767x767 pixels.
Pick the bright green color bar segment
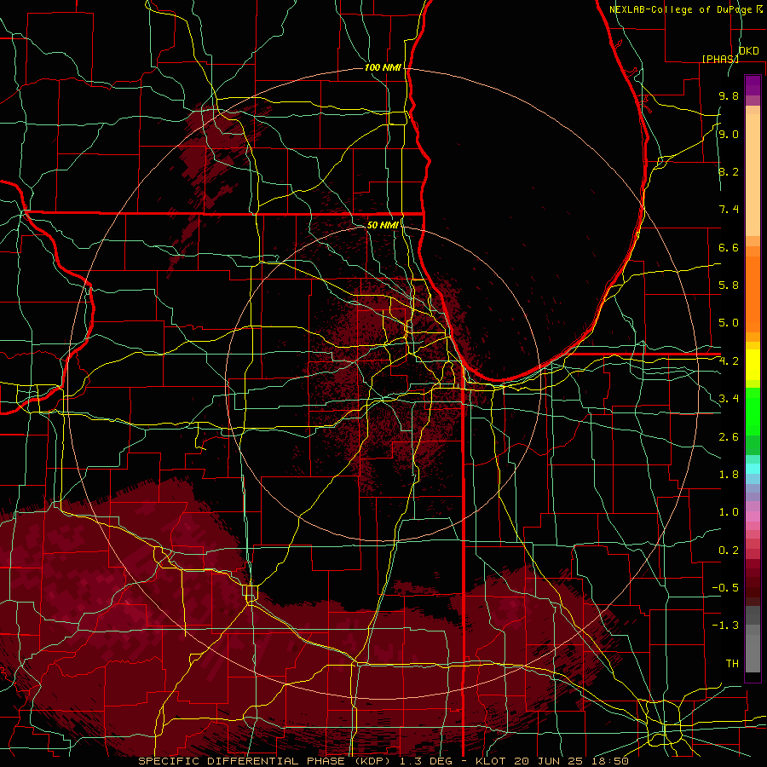pyautogui.click(x=753, y=411)
